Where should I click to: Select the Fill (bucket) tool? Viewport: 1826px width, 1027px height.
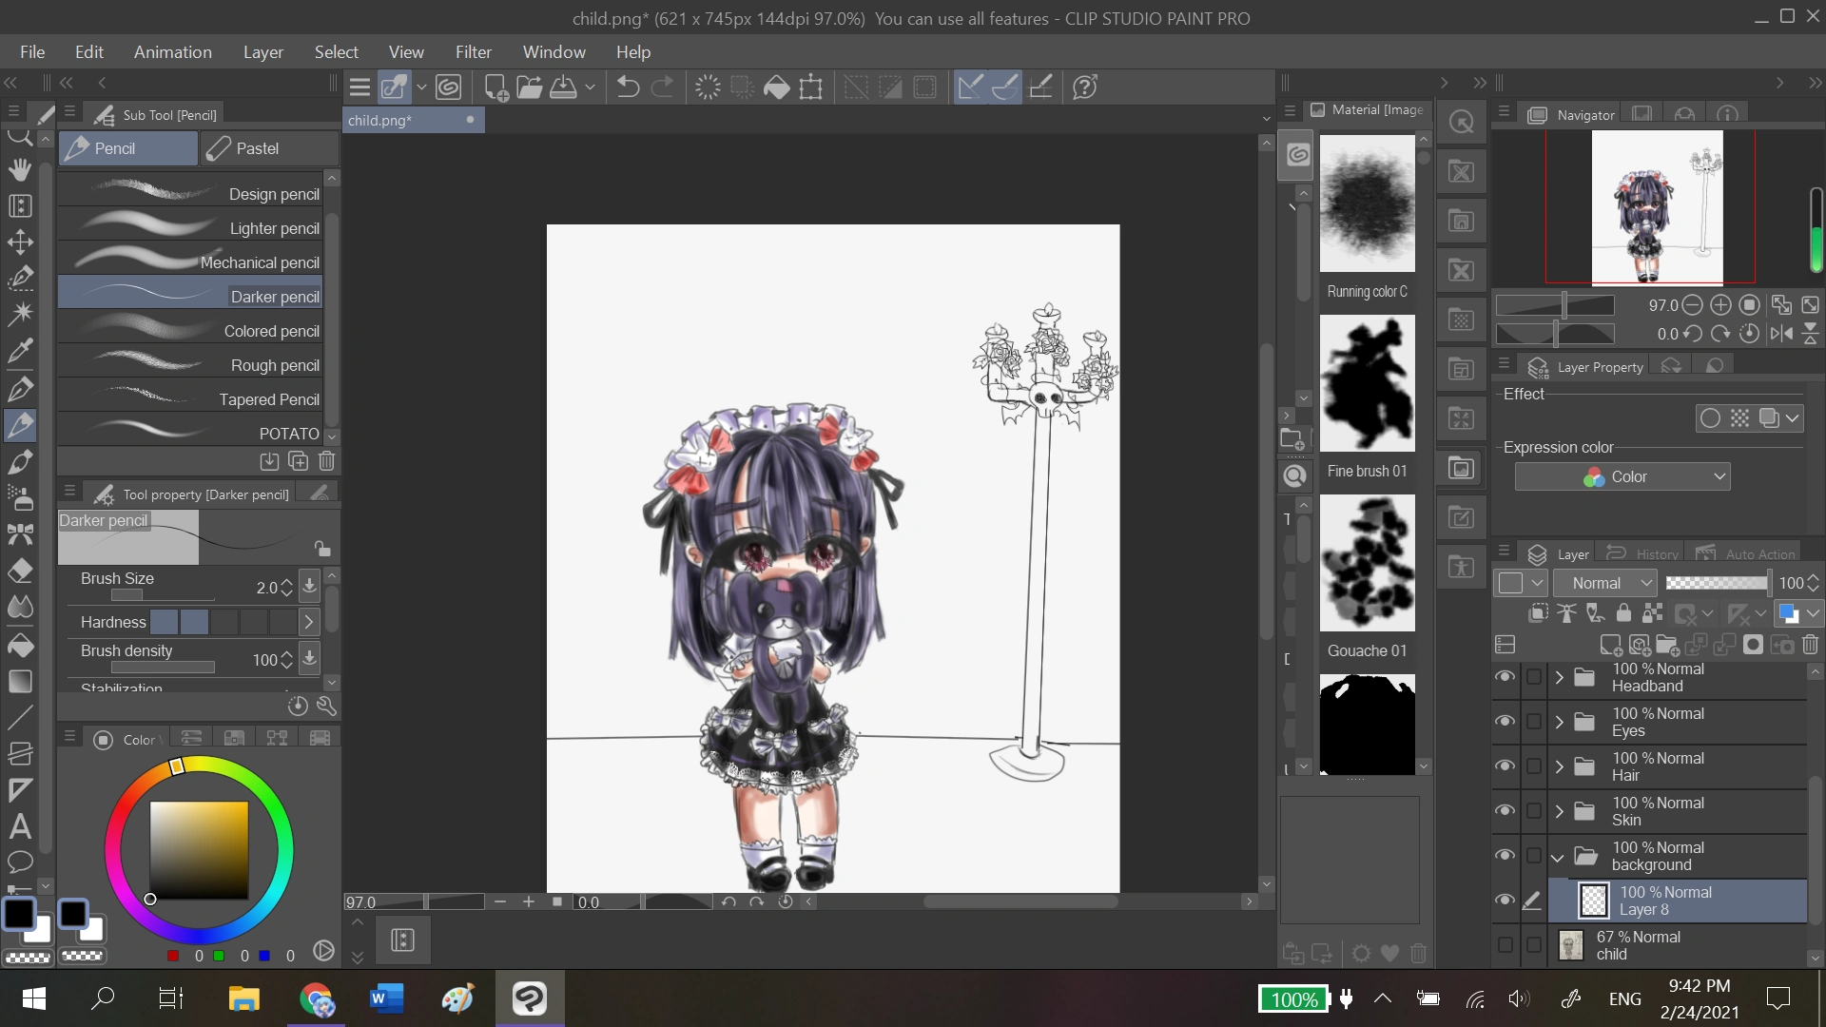(20, 644)
